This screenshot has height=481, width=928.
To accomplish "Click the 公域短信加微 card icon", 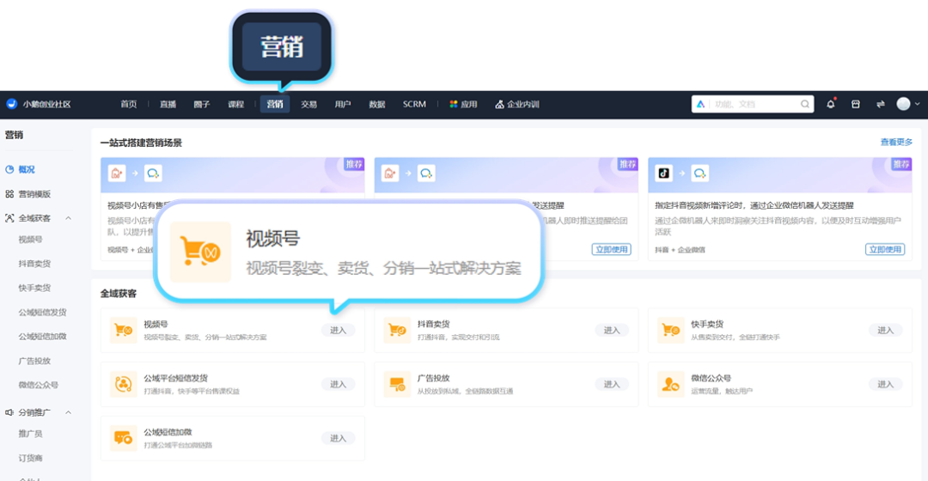I will coord(123,438).
